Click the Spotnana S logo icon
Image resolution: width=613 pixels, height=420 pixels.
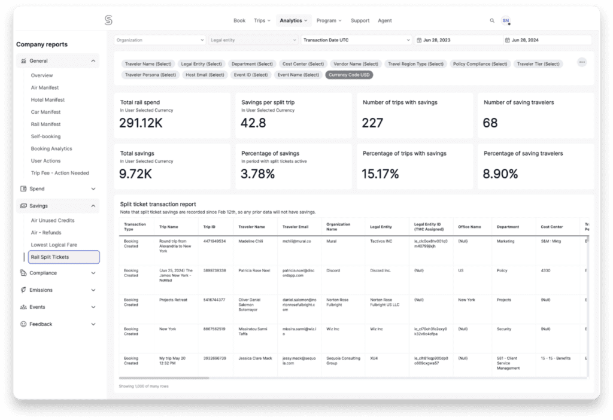[x=108, y=20]
